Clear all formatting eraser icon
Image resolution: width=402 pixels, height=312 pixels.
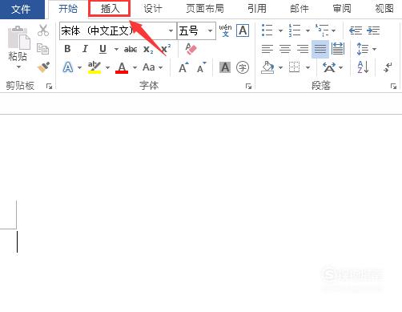pos(191,49)
